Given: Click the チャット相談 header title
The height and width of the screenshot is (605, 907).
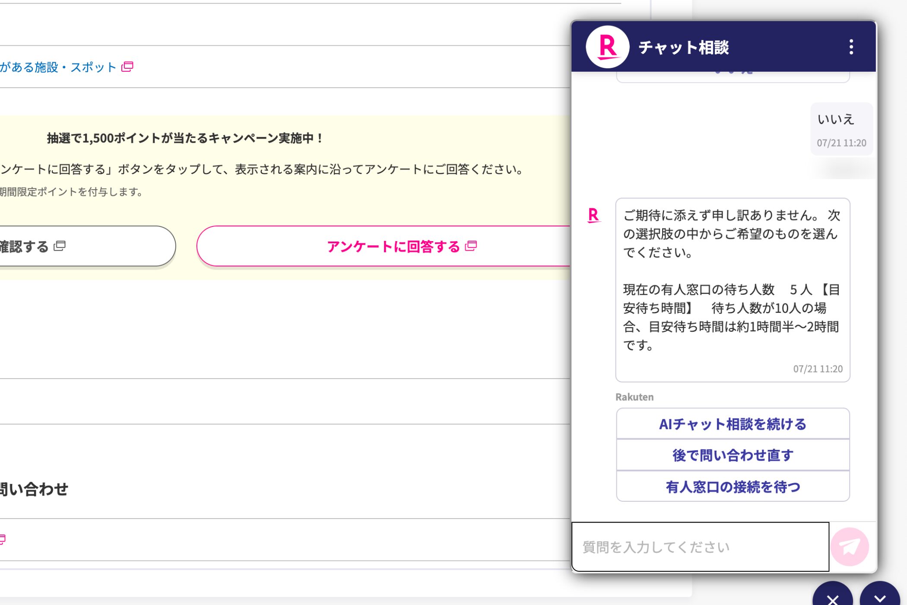Looking at the screenshot, I should click(x=683, y=47).
